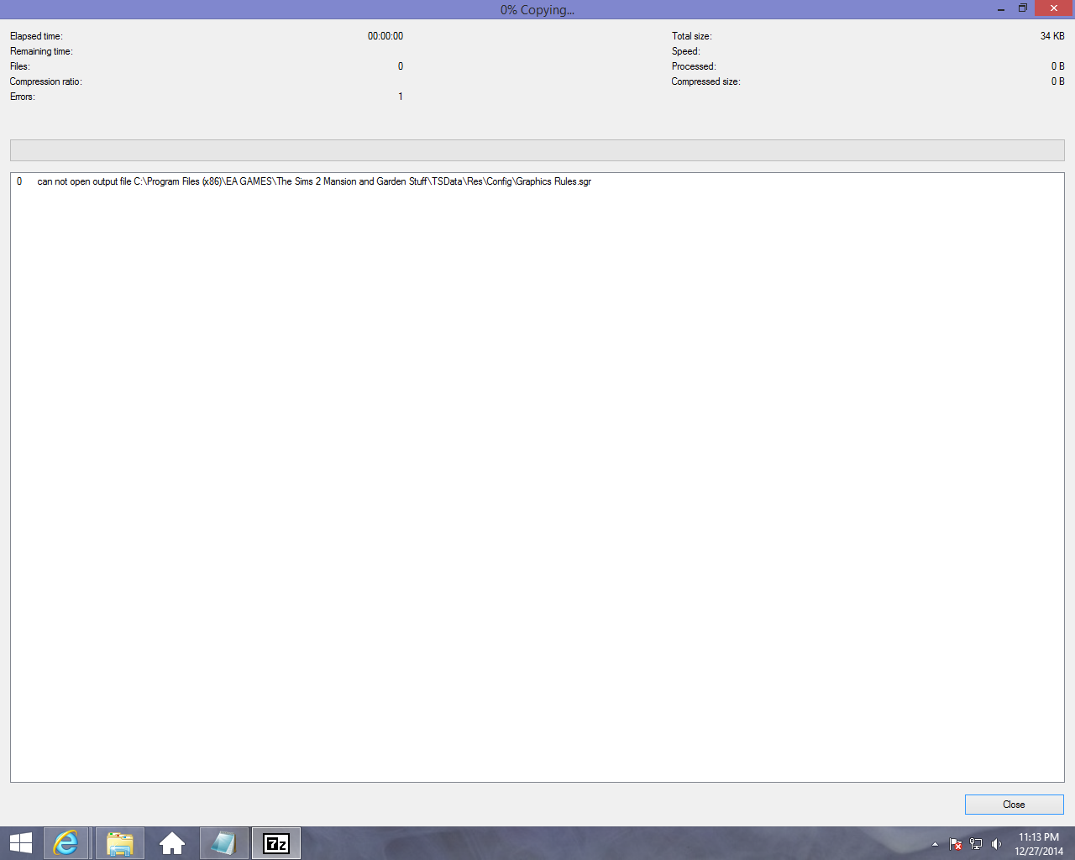1075x860 pixels.
Task: Show hidden system tray icons
Action: point(935,844)
